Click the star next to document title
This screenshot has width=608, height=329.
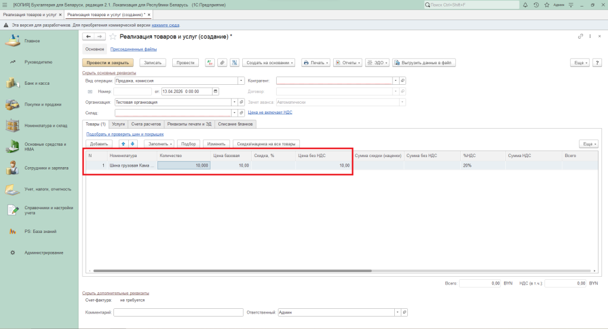click(x=113, y=37)
